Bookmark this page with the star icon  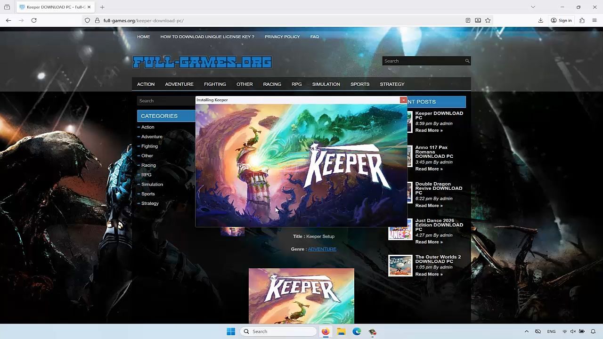tap(488, 20)
